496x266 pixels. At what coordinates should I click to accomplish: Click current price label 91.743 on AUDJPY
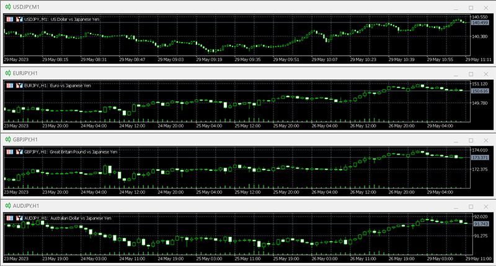[481, 224]
